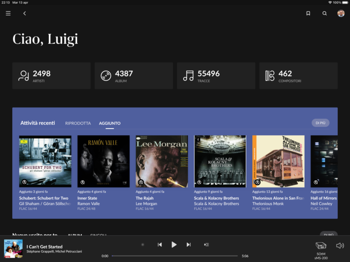350x262 pixels.
Task: Select the SOtM sMS-200 zone icon
Action: point(321,246)
